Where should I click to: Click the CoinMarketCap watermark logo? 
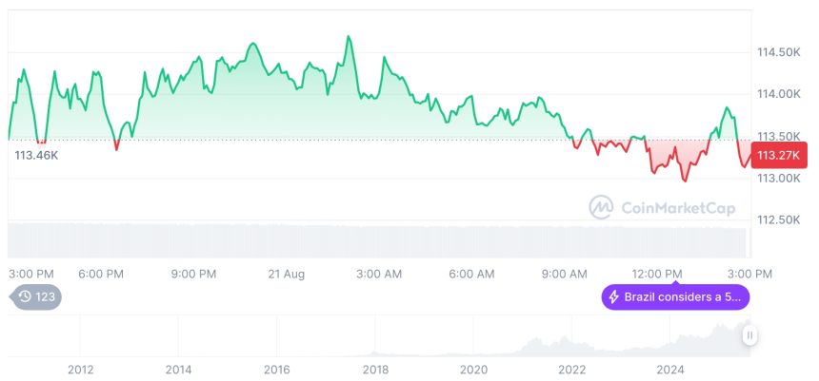pyautogui.click(x=601, y=205)
